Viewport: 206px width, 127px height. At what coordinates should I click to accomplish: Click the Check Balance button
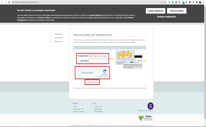tap(92, 82)
